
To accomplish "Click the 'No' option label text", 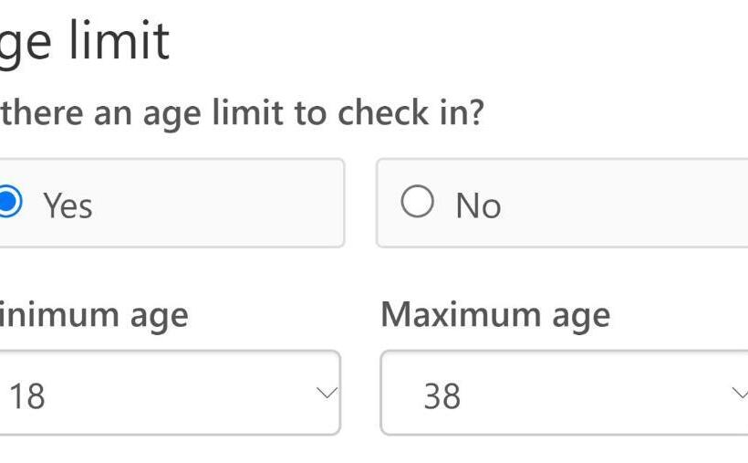I will coord(478,205).
